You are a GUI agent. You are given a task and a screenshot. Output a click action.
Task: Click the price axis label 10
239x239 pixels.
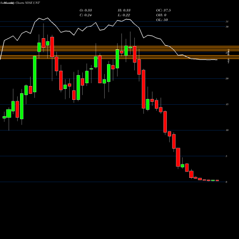[227, 130]
